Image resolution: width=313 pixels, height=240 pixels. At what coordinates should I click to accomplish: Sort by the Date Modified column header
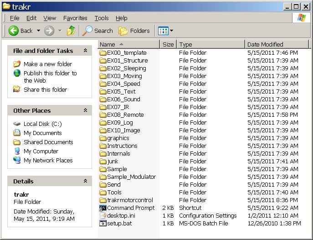click(277, 44)
